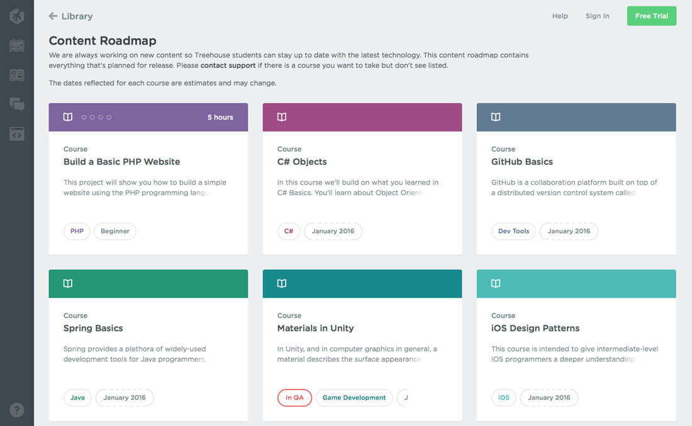The height and width of the screenshot is (426, 692).
Task: Click book icon on Materials in Unity card
Action: tap(282, 283)
